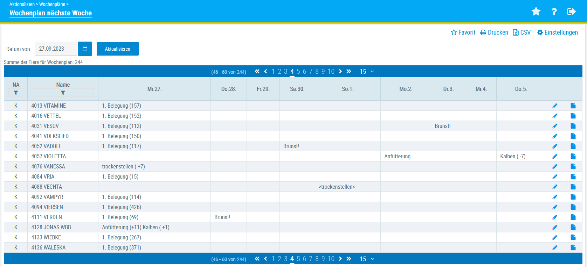
Task: Go to first page in bottom pager
Action: click(x=257, y=259)
